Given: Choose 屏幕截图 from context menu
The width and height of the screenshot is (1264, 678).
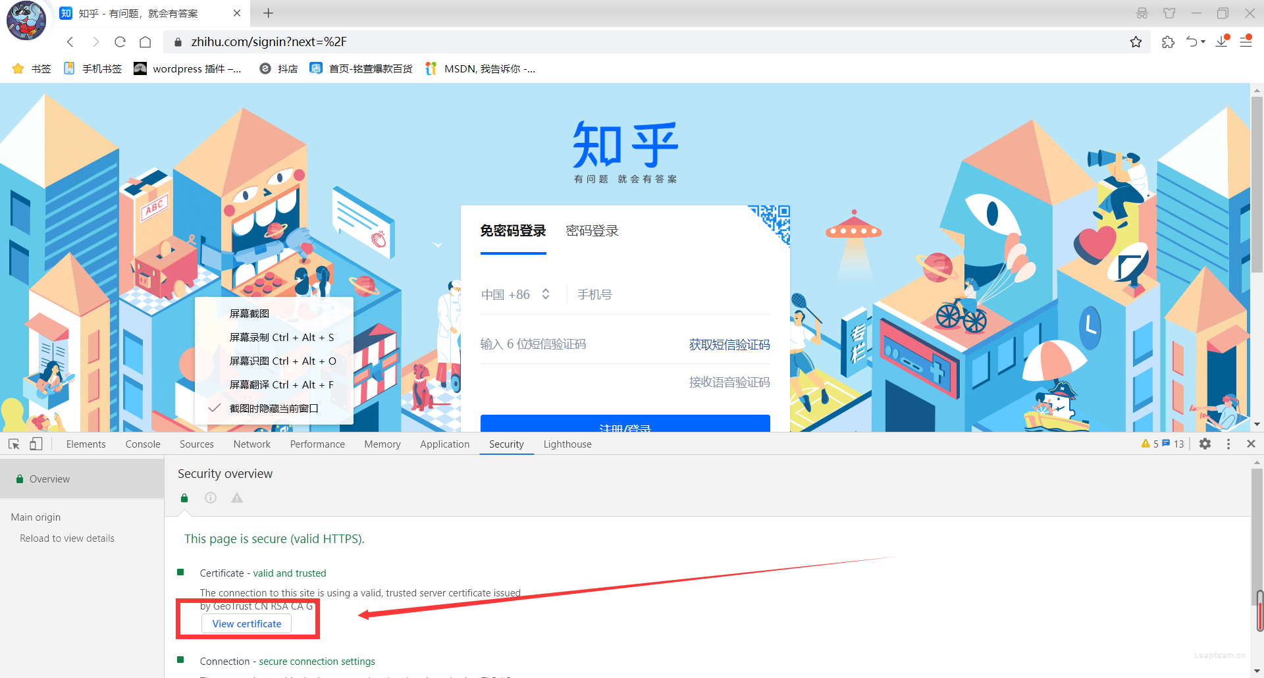Looking at the screenshot, I should 275,313.
